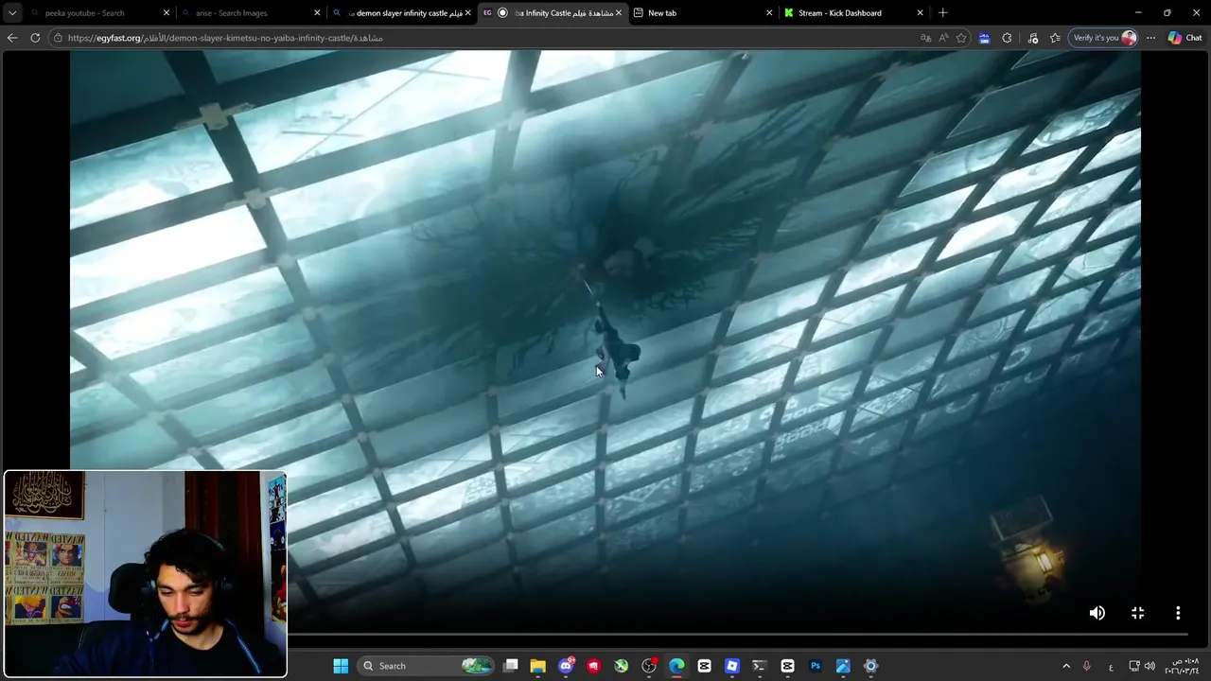Open the Favorites list icon

[x=1055, y=38]
